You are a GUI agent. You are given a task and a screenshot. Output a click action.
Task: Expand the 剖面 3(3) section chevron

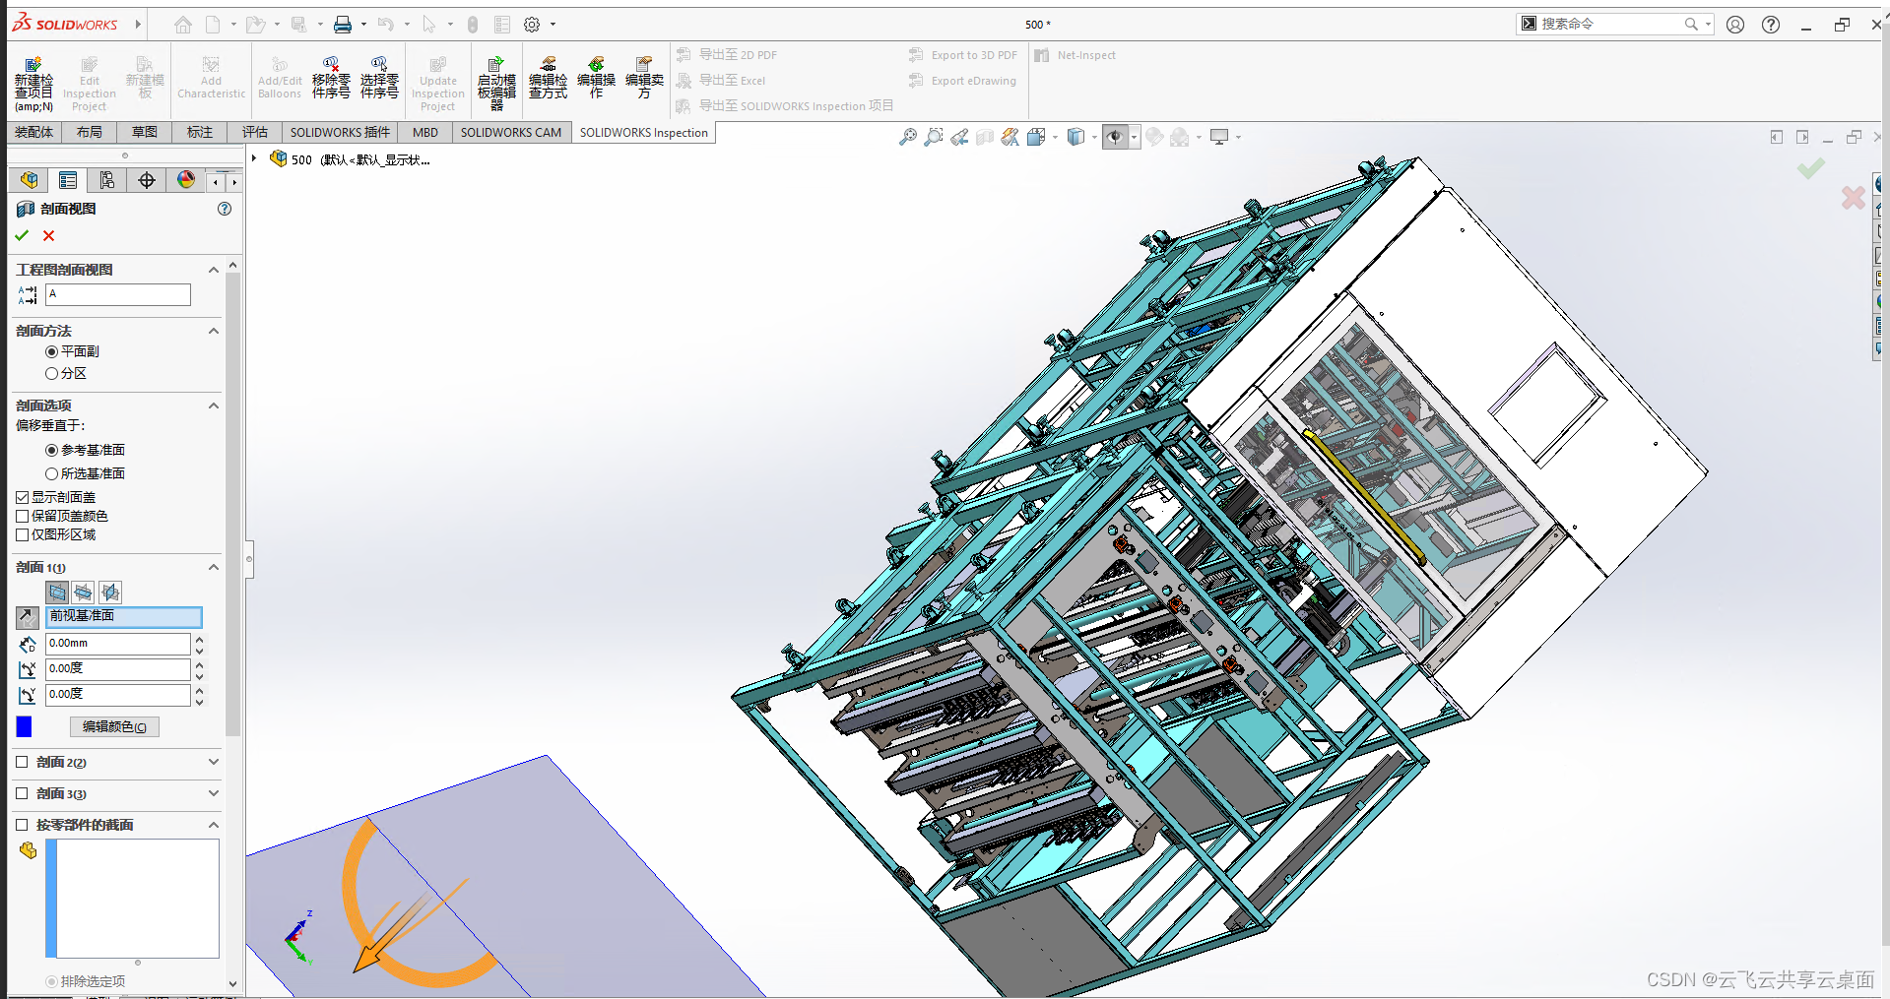click(214, 793)
